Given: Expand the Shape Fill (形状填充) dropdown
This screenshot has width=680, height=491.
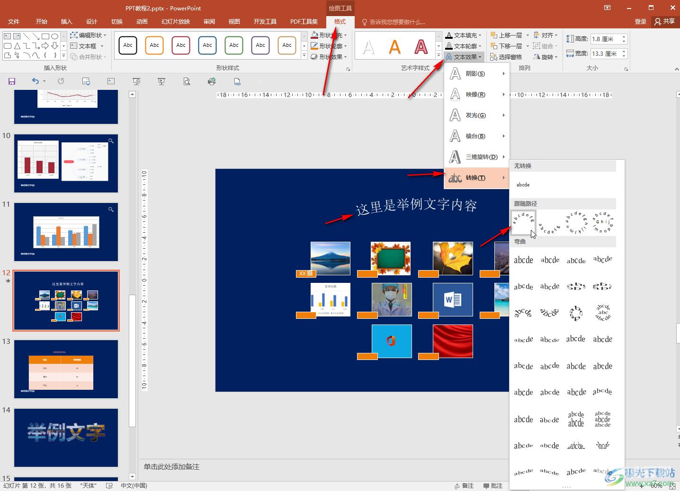Looking at the screenshot, I should tap(329, 35).
